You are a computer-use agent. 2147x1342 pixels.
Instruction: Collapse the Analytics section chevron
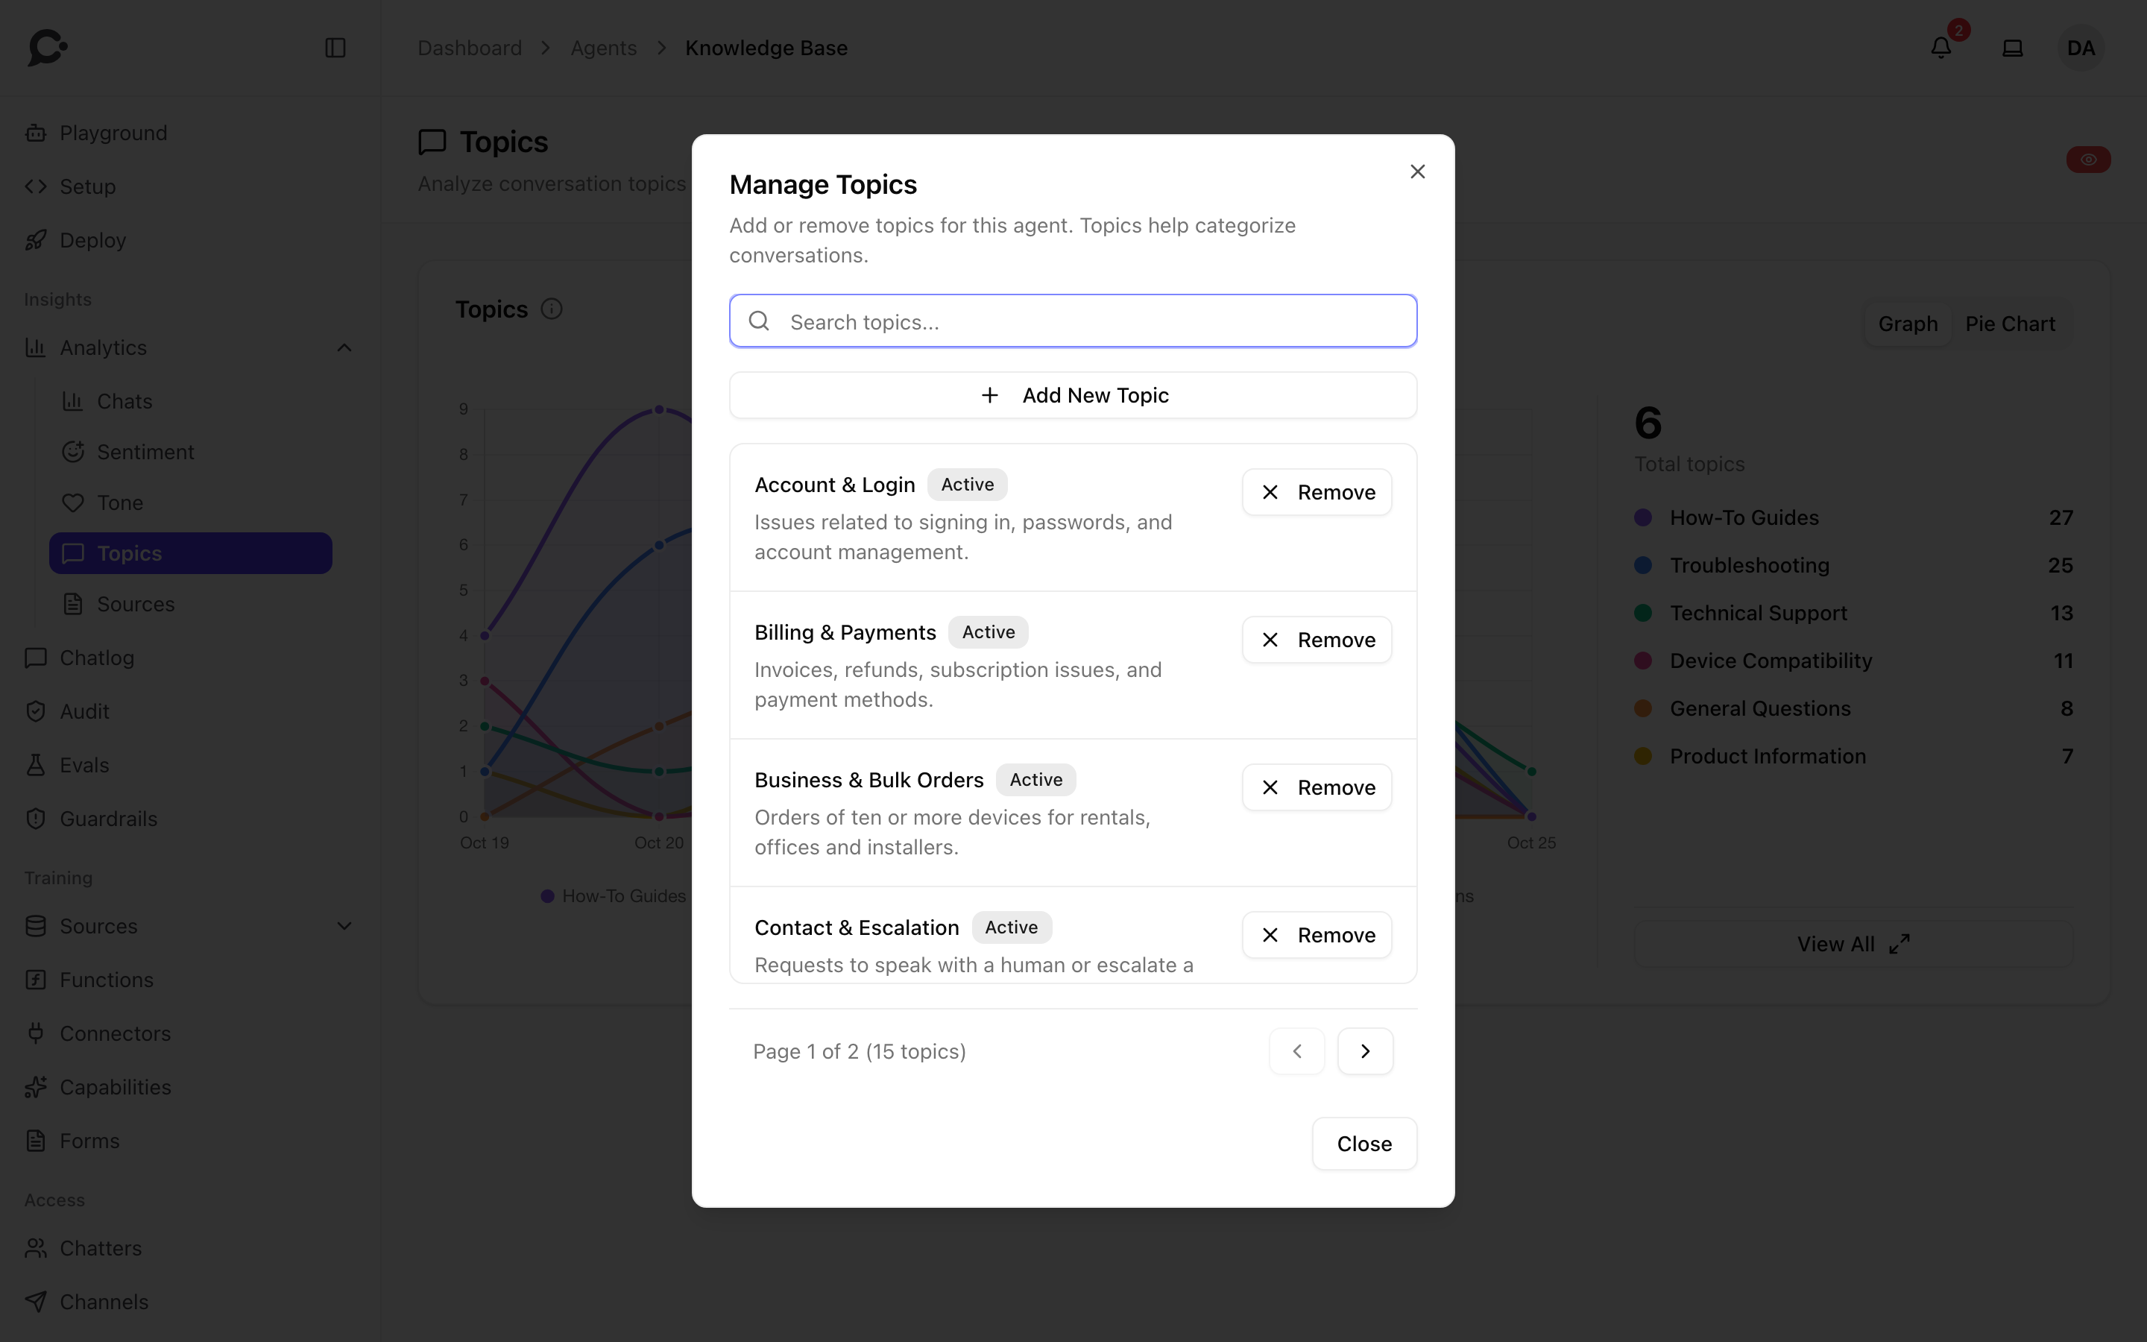click(344, 348)
